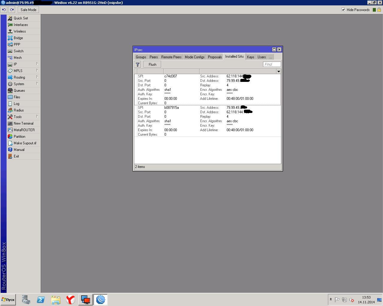
Task: Switch to the Proposals tab
Action: tap(215, 57)
